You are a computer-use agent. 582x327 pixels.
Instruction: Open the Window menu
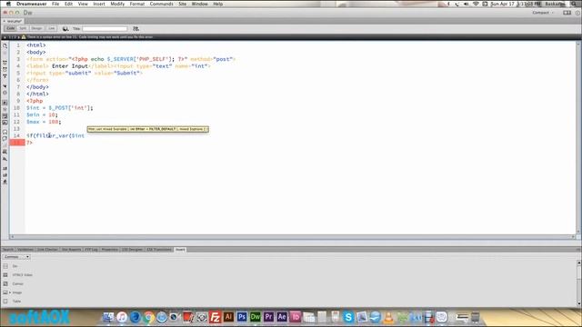pyautogui.click(x=199, y=4)
